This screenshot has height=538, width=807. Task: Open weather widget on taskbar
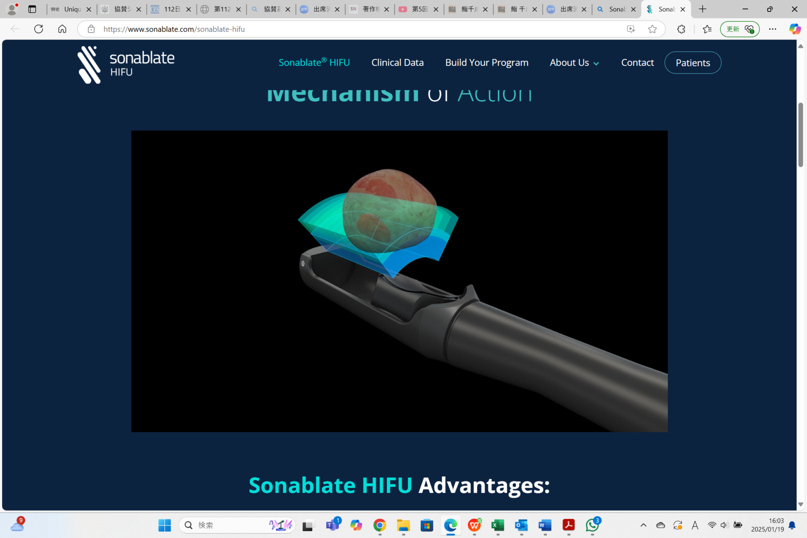point(18,524)
